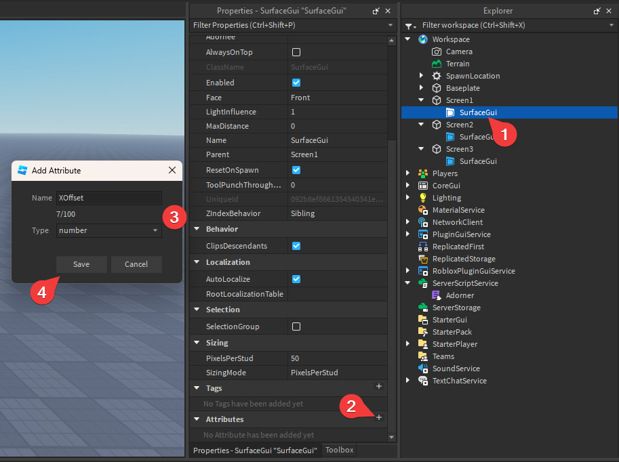Toggle the ClipsDescendants checkbox
The height and width of the screenshot is (462, 619).
pyautogui.click(x=296, y=246)
